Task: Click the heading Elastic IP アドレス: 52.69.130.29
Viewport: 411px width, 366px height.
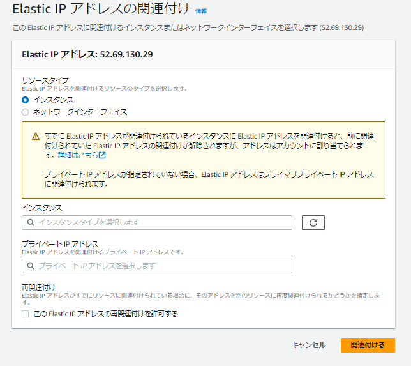Action: 87,54
